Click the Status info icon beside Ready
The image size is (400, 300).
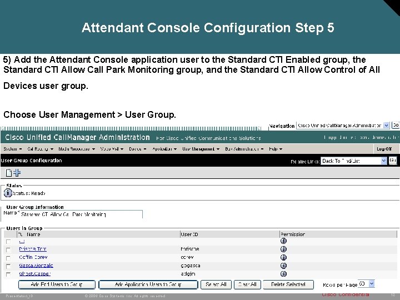(8, 193)
